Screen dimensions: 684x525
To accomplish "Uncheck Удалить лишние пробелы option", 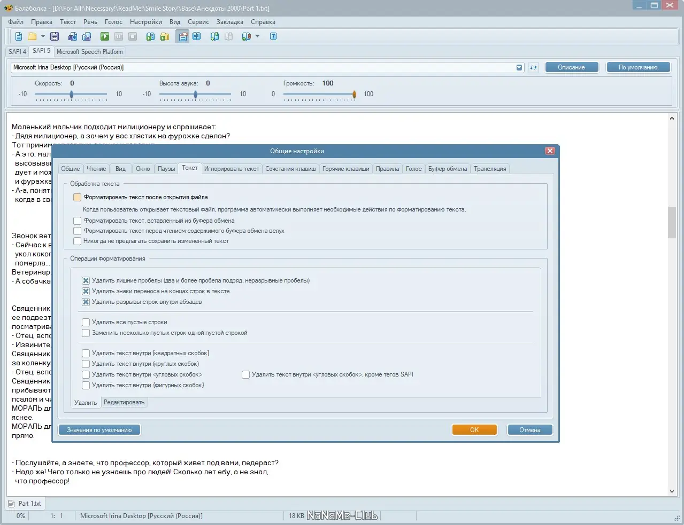I will (86, 280).
